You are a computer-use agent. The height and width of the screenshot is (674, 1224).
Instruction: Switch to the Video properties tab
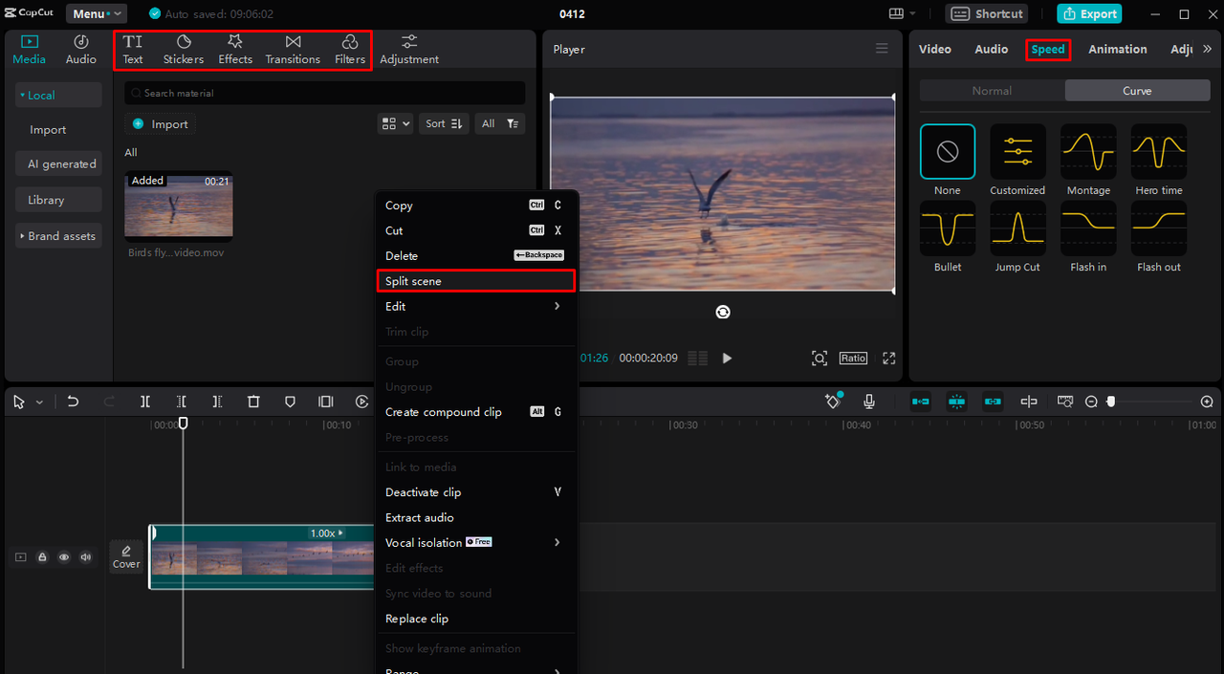[935, 49]
